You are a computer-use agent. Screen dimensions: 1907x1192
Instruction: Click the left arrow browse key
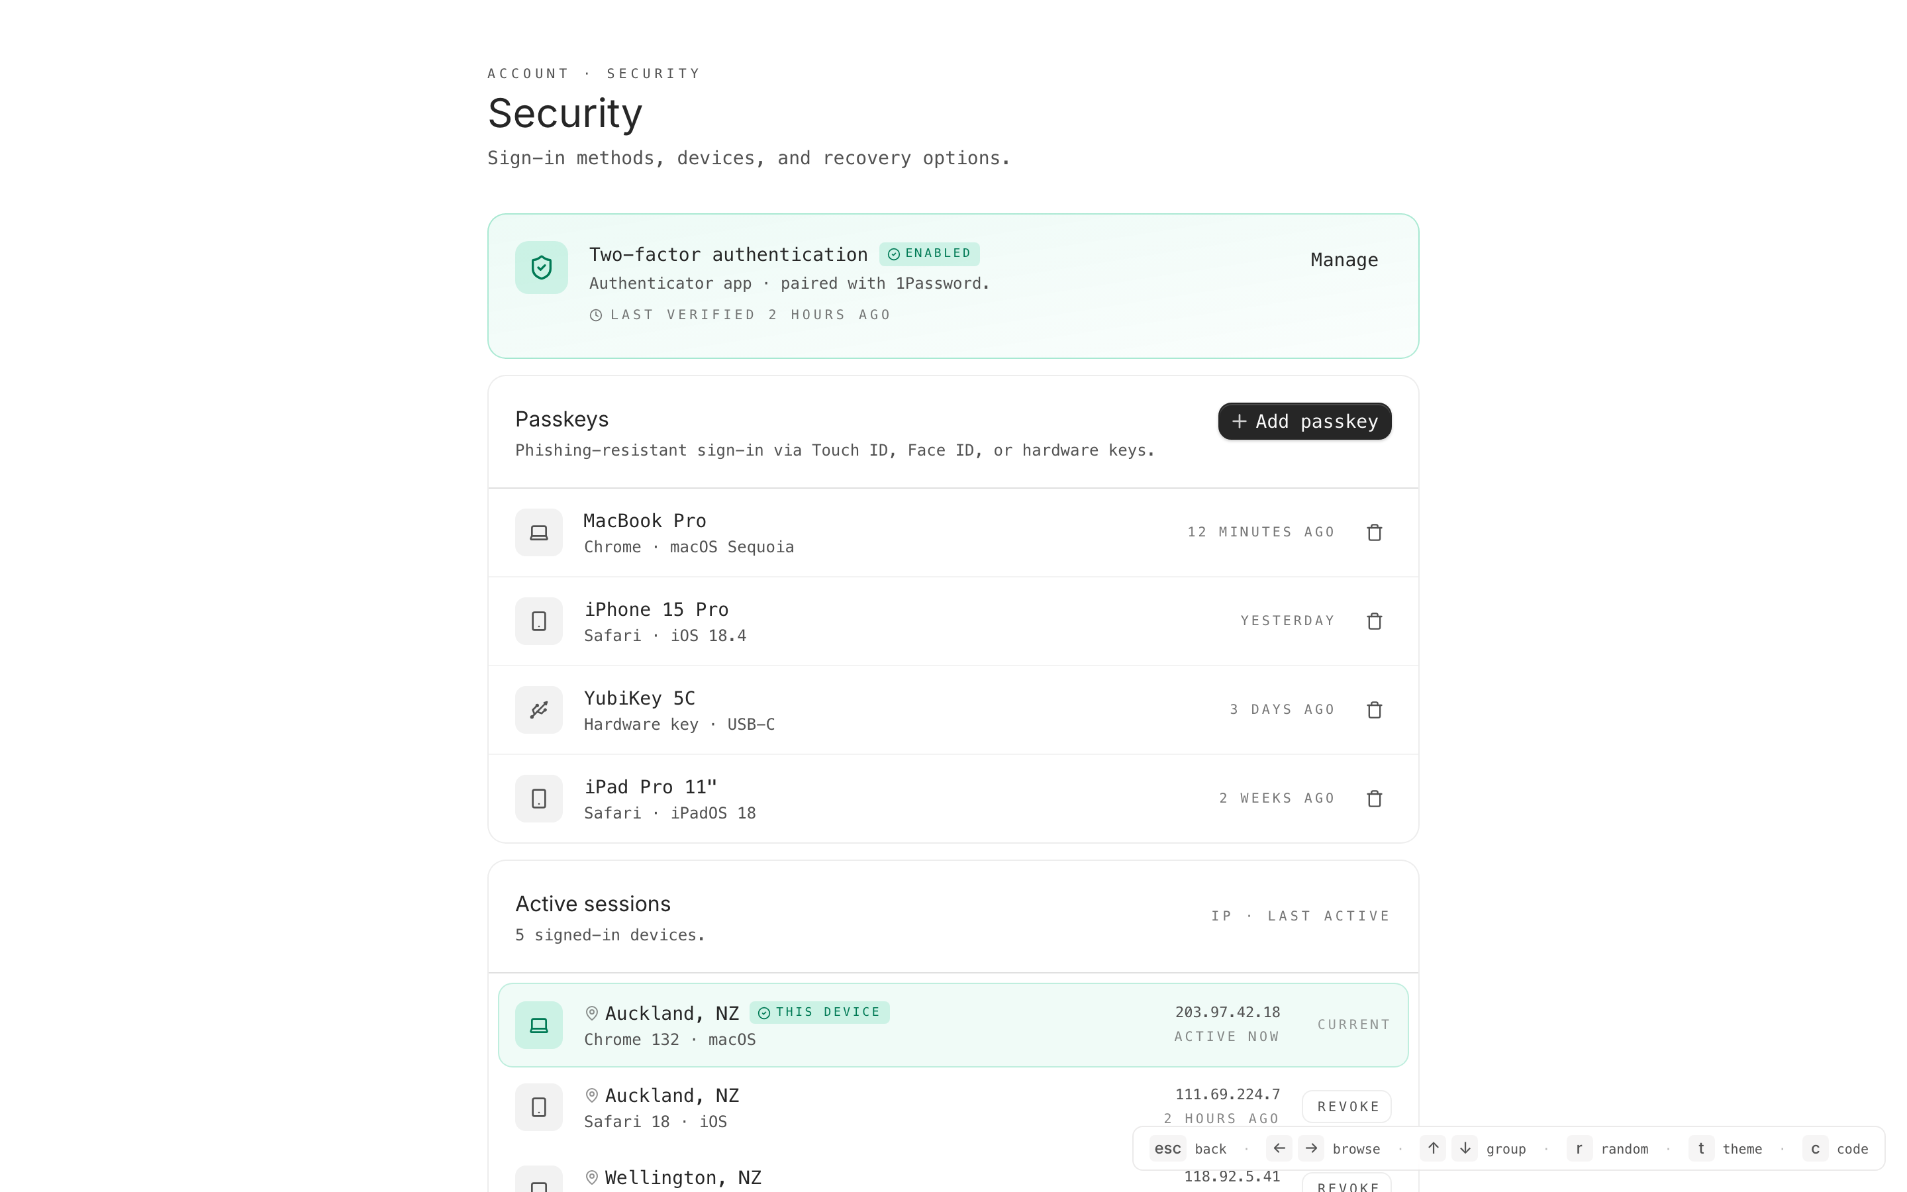click(x=1279, y=1149)
